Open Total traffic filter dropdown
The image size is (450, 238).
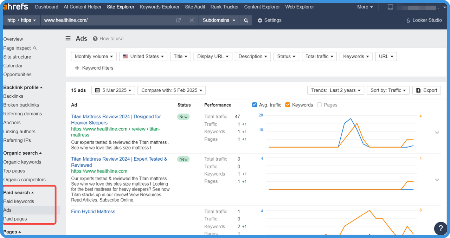[320, 57]
